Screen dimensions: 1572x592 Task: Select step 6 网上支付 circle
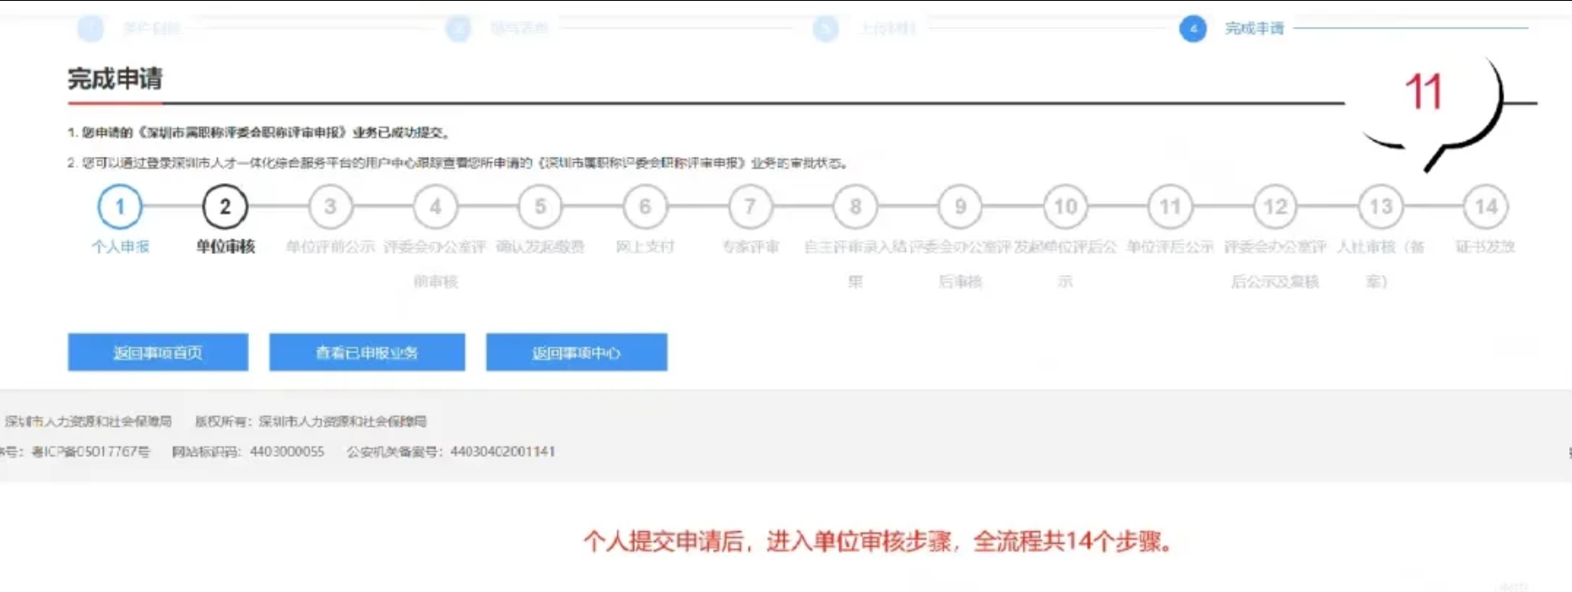pyautogui.click(x=645, y=207)
